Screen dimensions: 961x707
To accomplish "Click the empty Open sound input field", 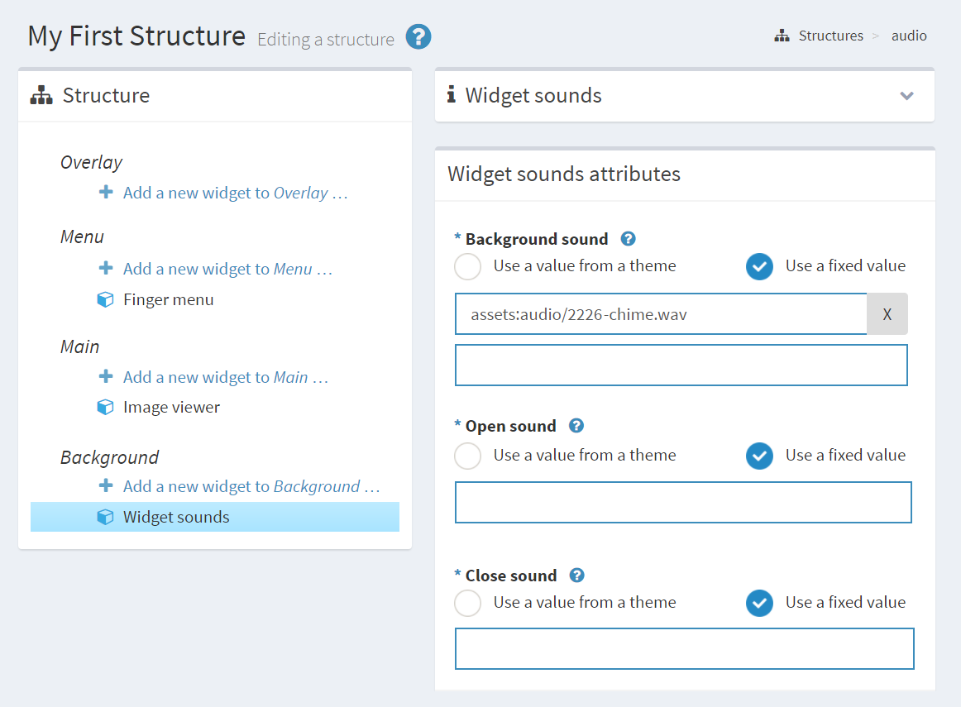I will (683, 502).
